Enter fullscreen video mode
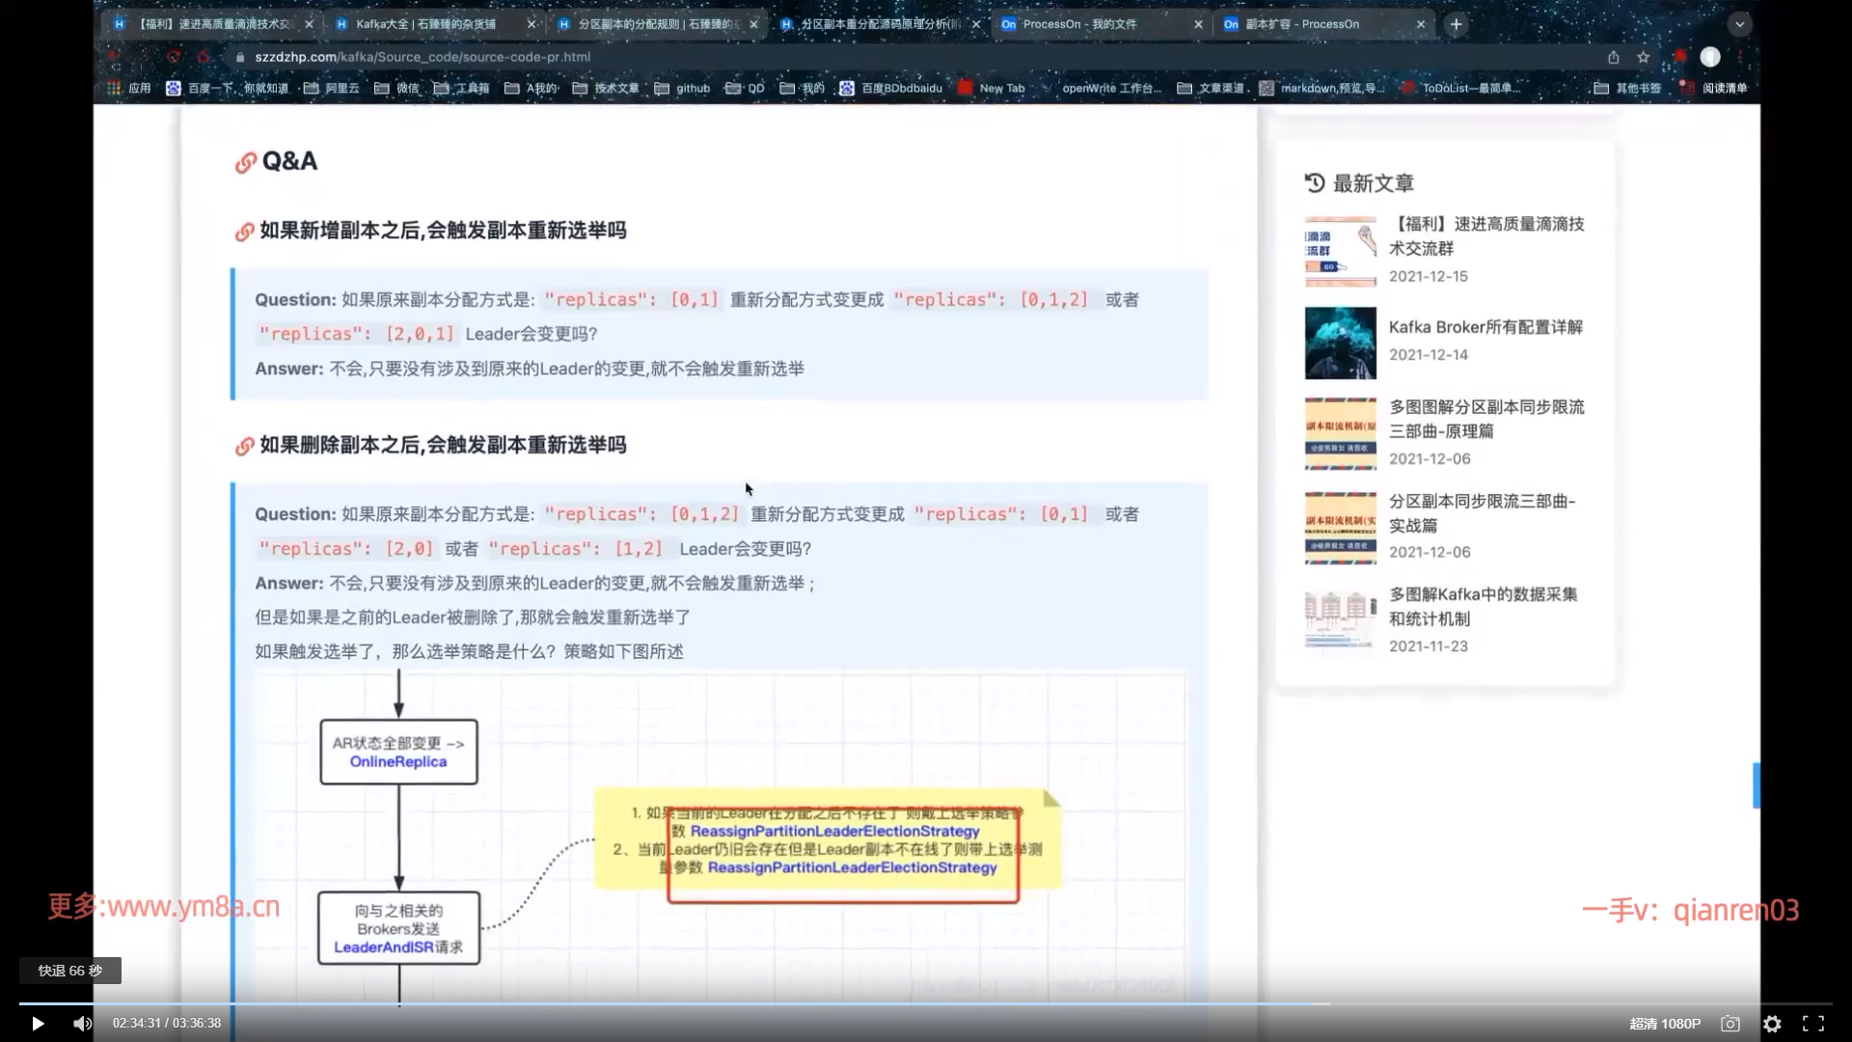Image resolution: width=1852 pixels, height=1042 pixels. [x=1813, y=1024]
